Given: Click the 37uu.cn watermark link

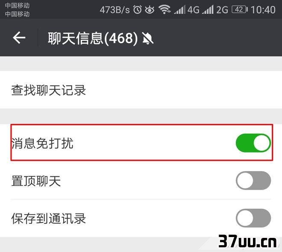Looking at the screenshot, I should click(x=248, y=241).
